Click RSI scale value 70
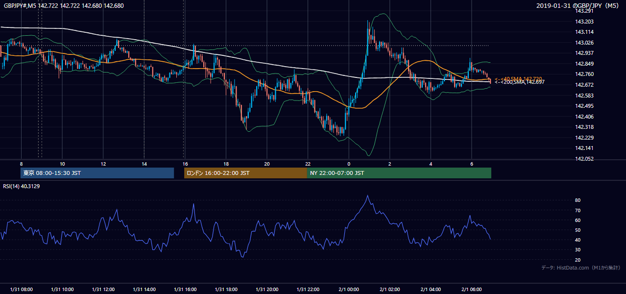626x294 pixels. (578, 210)
